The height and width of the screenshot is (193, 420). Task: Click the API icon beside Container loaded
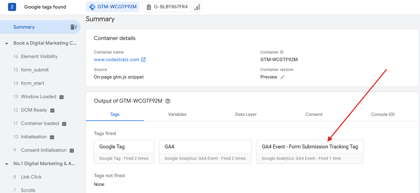[x=64, y=124]
